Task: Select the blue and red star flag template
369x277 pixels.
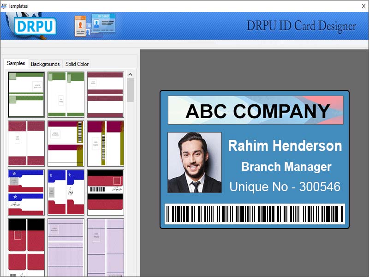Action: (x=26, y=191)
